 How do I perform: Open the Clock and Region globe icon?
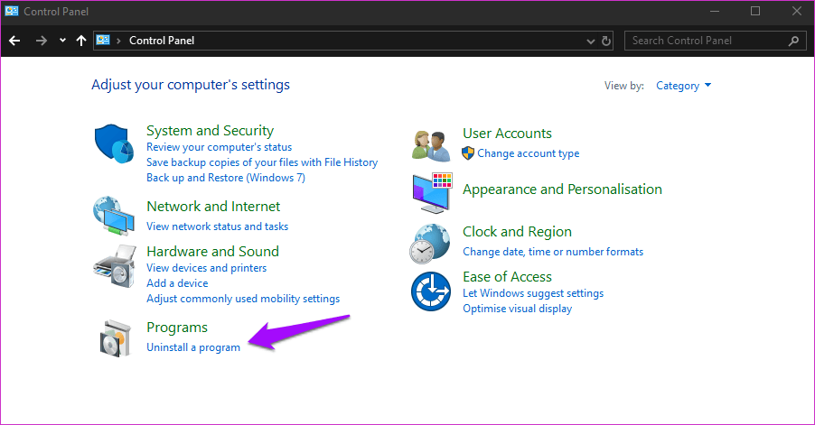click(429, 244)
